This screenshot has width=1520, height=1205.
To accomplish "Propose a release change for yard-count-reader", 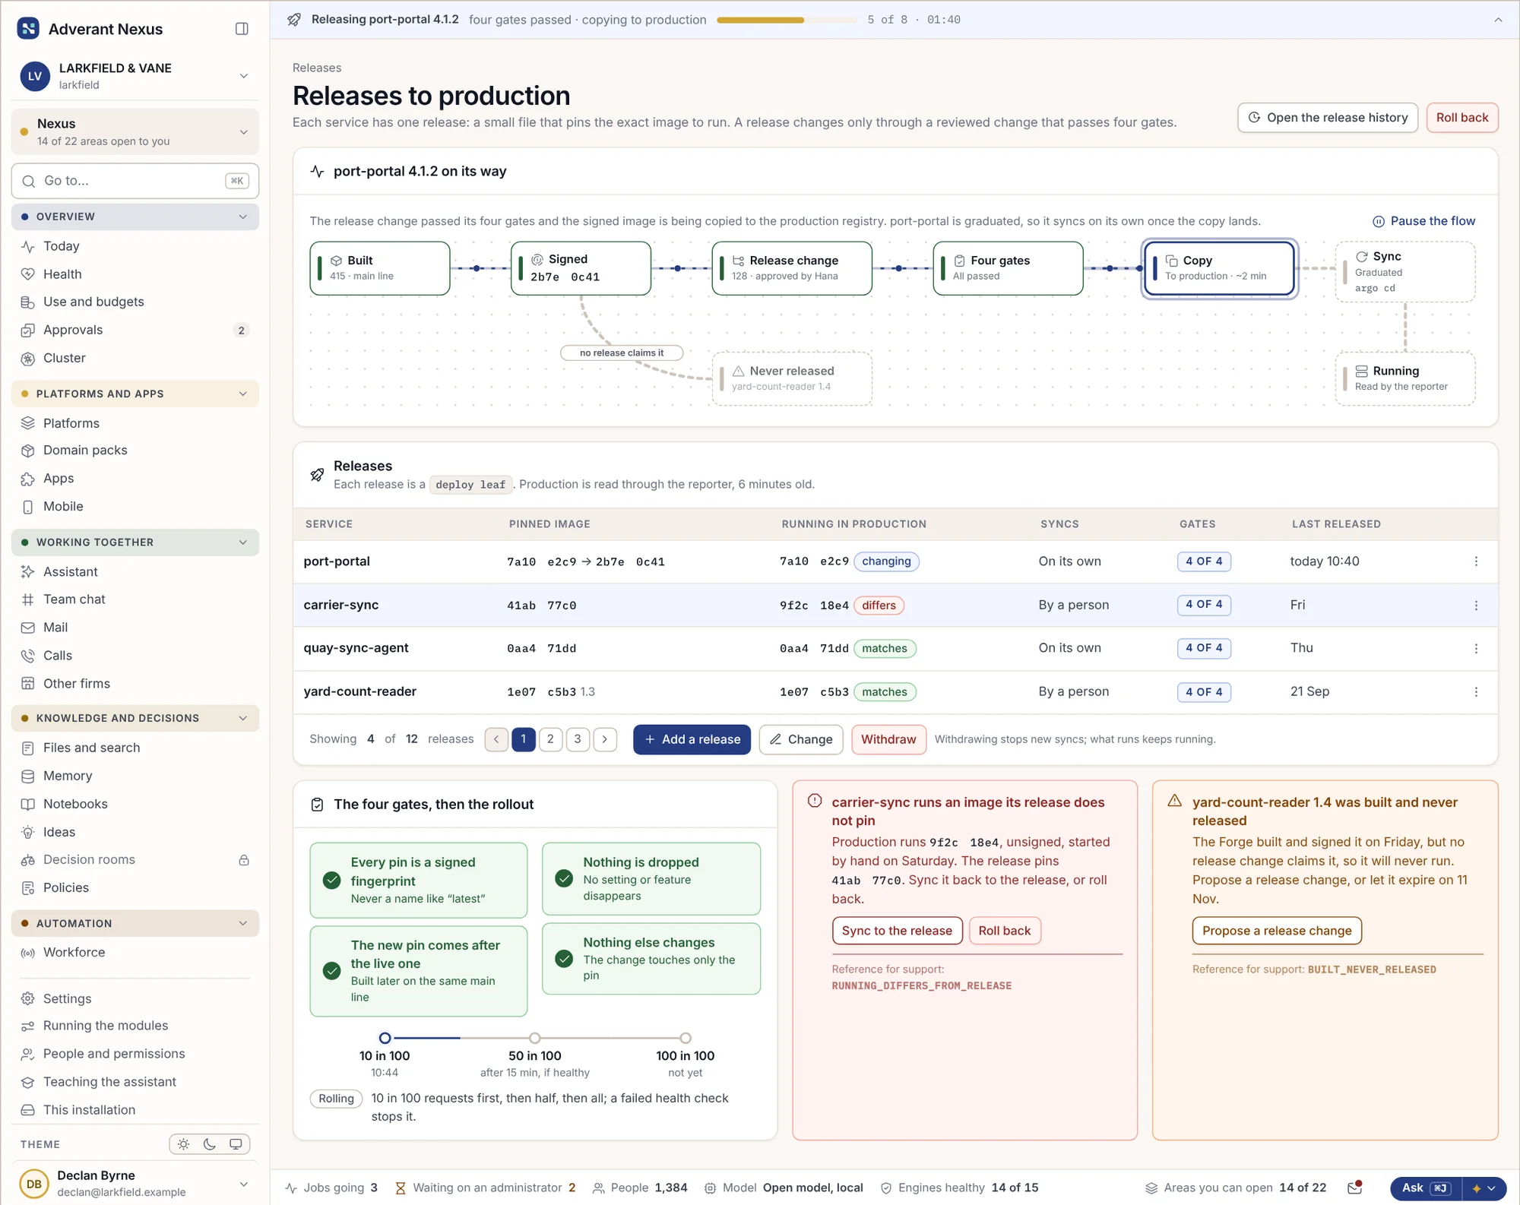I will (1277, 931).
